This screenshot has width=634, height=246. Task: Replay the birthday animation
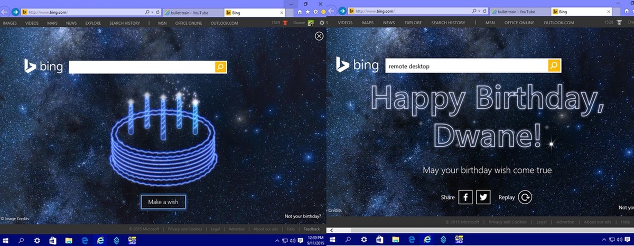[525, 197]
